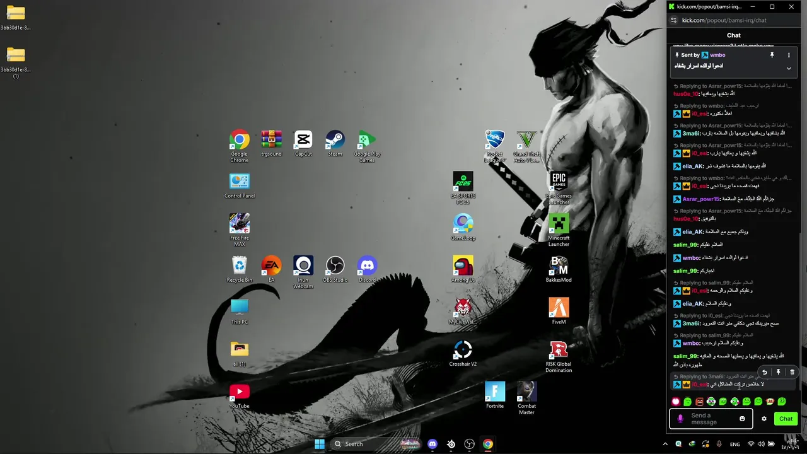Open ENG language switcher in taskbar
The width and height of the screenshot is (807, 454).
tap(735, 444)
